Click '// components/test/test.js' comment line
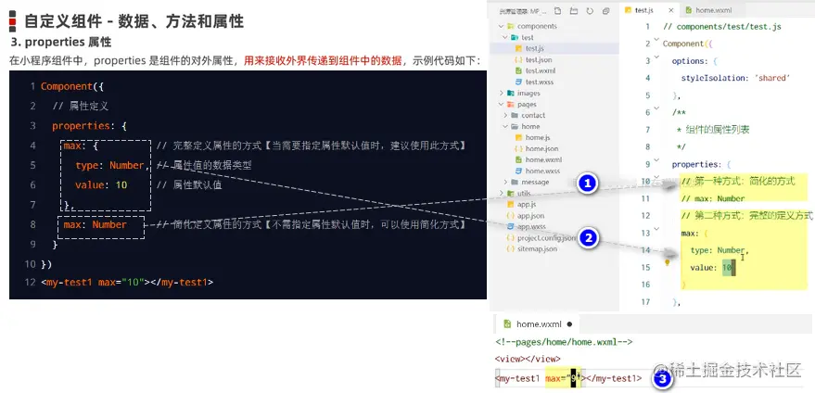The image size is (815, 393). tap(722, 27)
